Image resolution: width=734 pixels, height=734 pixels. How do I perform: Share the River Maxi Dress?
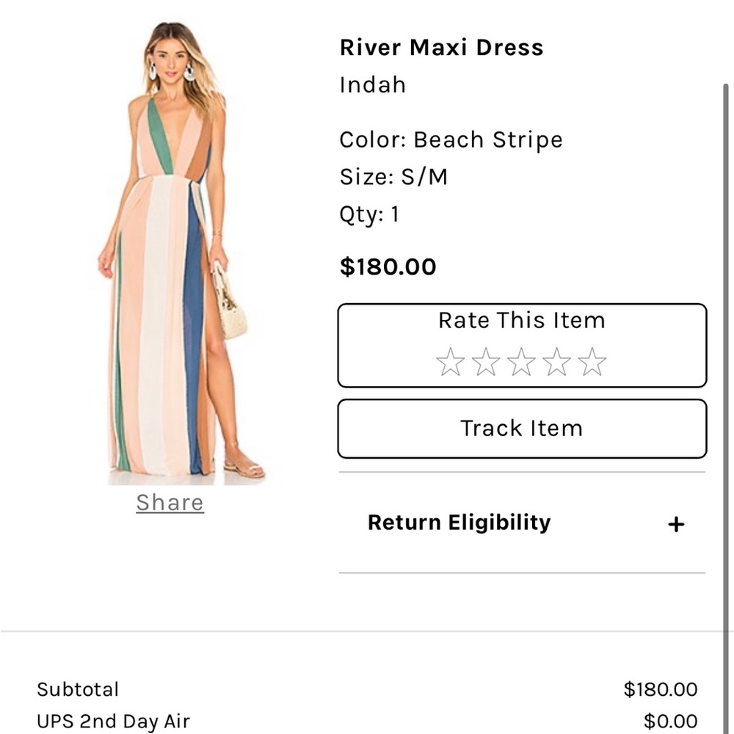point(170,502)
